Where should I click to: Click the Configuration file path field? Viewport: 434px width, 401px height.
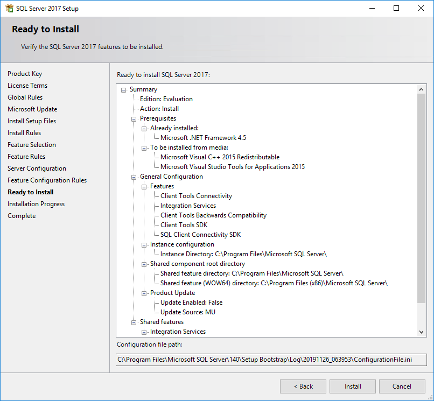point(271,360)
